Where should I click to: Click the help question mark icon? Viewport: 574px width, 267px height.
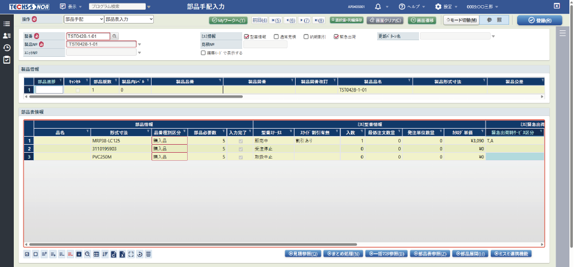tap(402, 6)
